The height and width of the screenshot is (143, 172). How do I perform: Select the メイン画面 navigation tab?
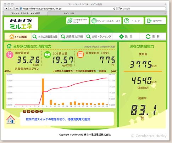click(18, 36)
